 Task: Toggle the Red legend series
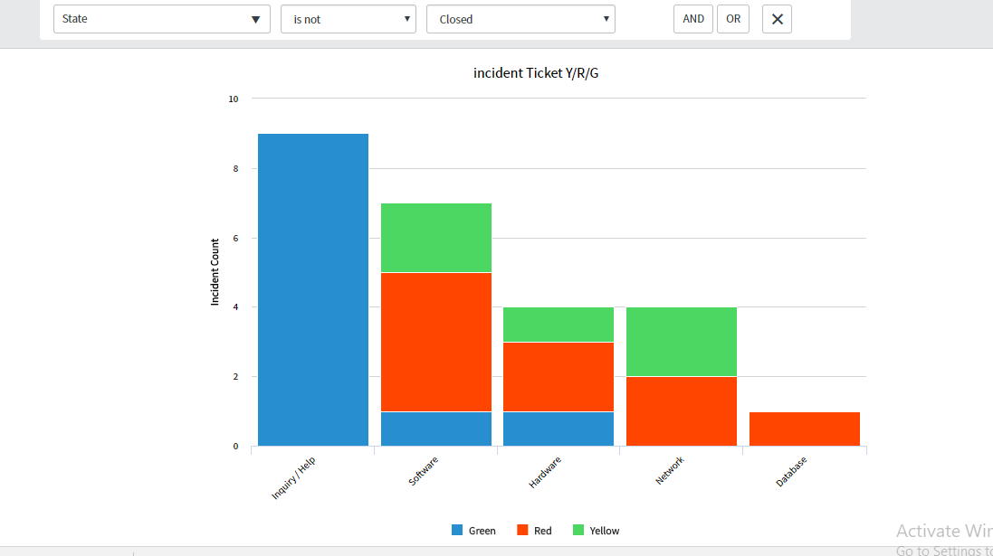[x=534, y=530]
